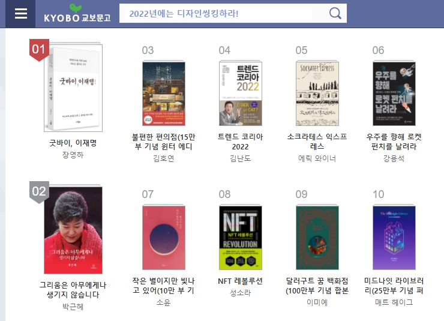The height and width of the screenshot is (321, 444).
Task: Click the gray 02 rank badge
Action: (x=39, y=192)
